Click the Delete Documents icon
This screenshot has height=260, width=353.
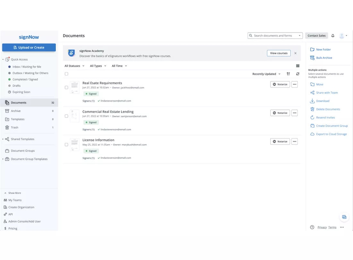[x=312, y=109]
